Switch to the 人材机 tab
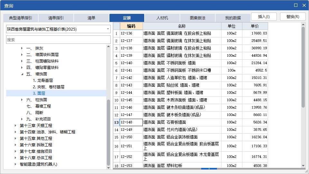 (162, 18)
